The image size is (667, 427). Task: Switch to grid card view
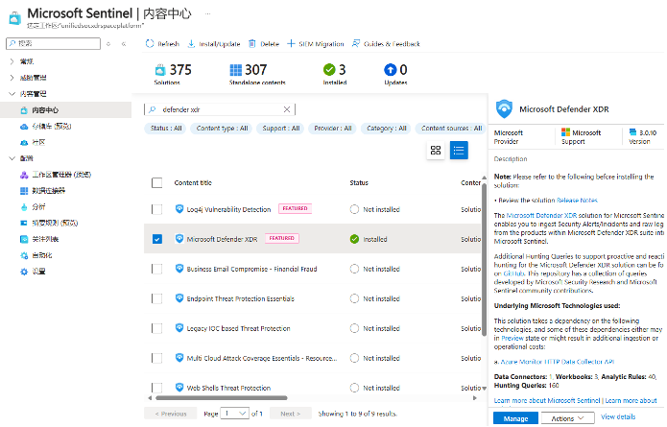pos(436,150)
